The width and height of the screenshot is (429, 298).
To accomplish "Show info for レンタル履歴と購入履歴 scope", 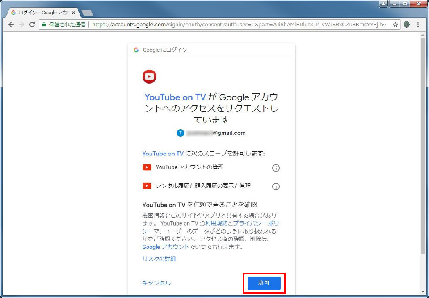I will pyautogui.click(x=276, y=187).
